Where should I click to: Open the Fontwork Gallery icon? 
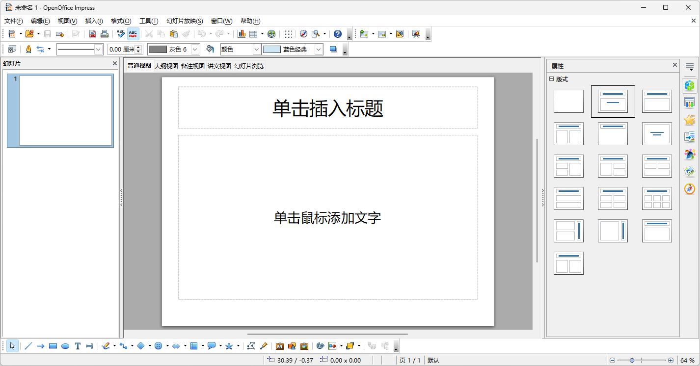280,346
